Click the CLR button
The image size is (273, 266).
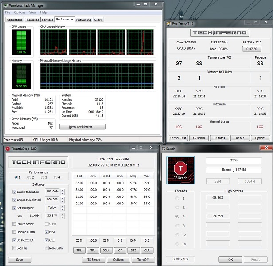(x=147, y=250)
